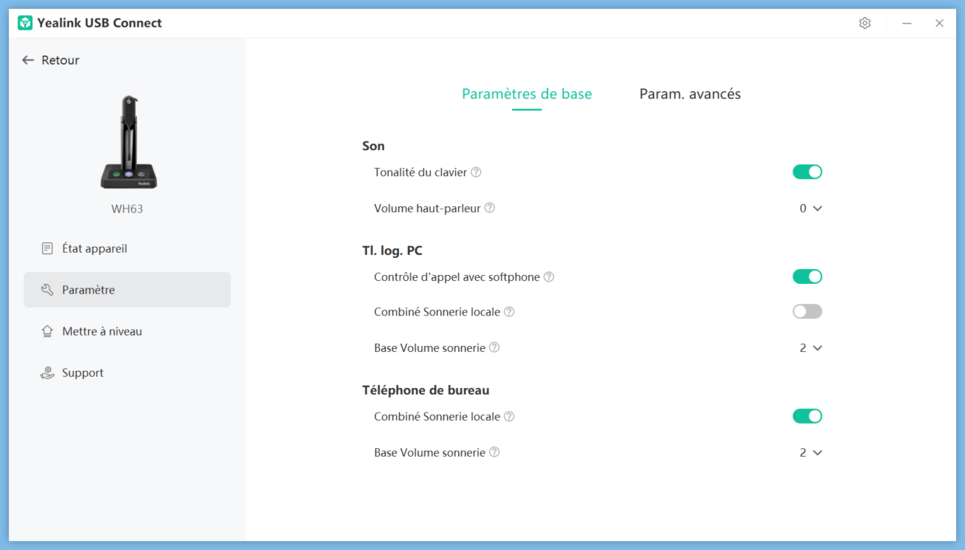
Task: Click the Paramètre wrench icon
Action: coord(47,290)
